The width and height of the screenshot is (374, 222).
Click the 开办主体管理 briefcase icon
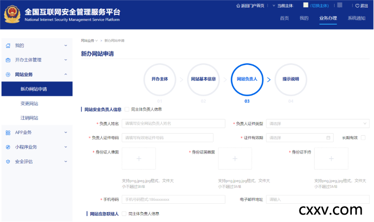(x=8, y=60)
